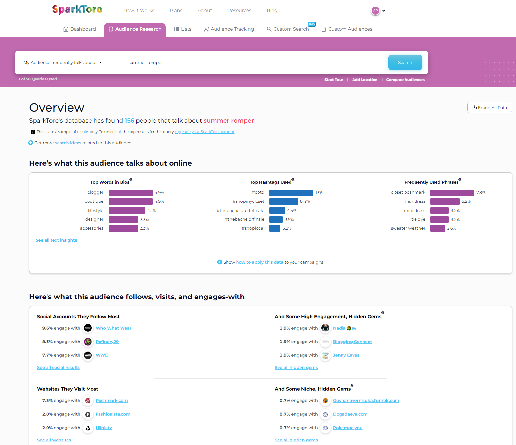This screenshot has height=445, width=516.
Task: Click the Nadia profile picture
Action: point(325,328)
